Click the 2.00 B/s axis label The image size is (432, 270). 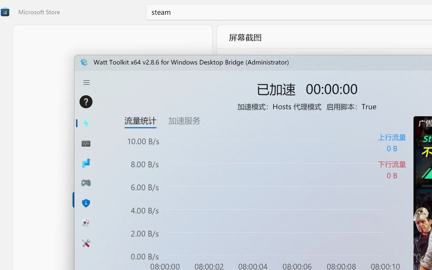[145, 234]
